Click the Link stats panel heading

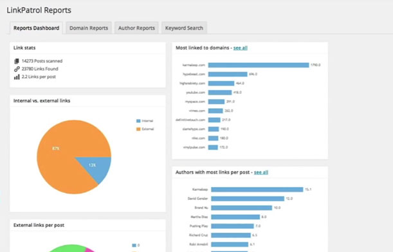pyautogui.click(x=24, y=48)
